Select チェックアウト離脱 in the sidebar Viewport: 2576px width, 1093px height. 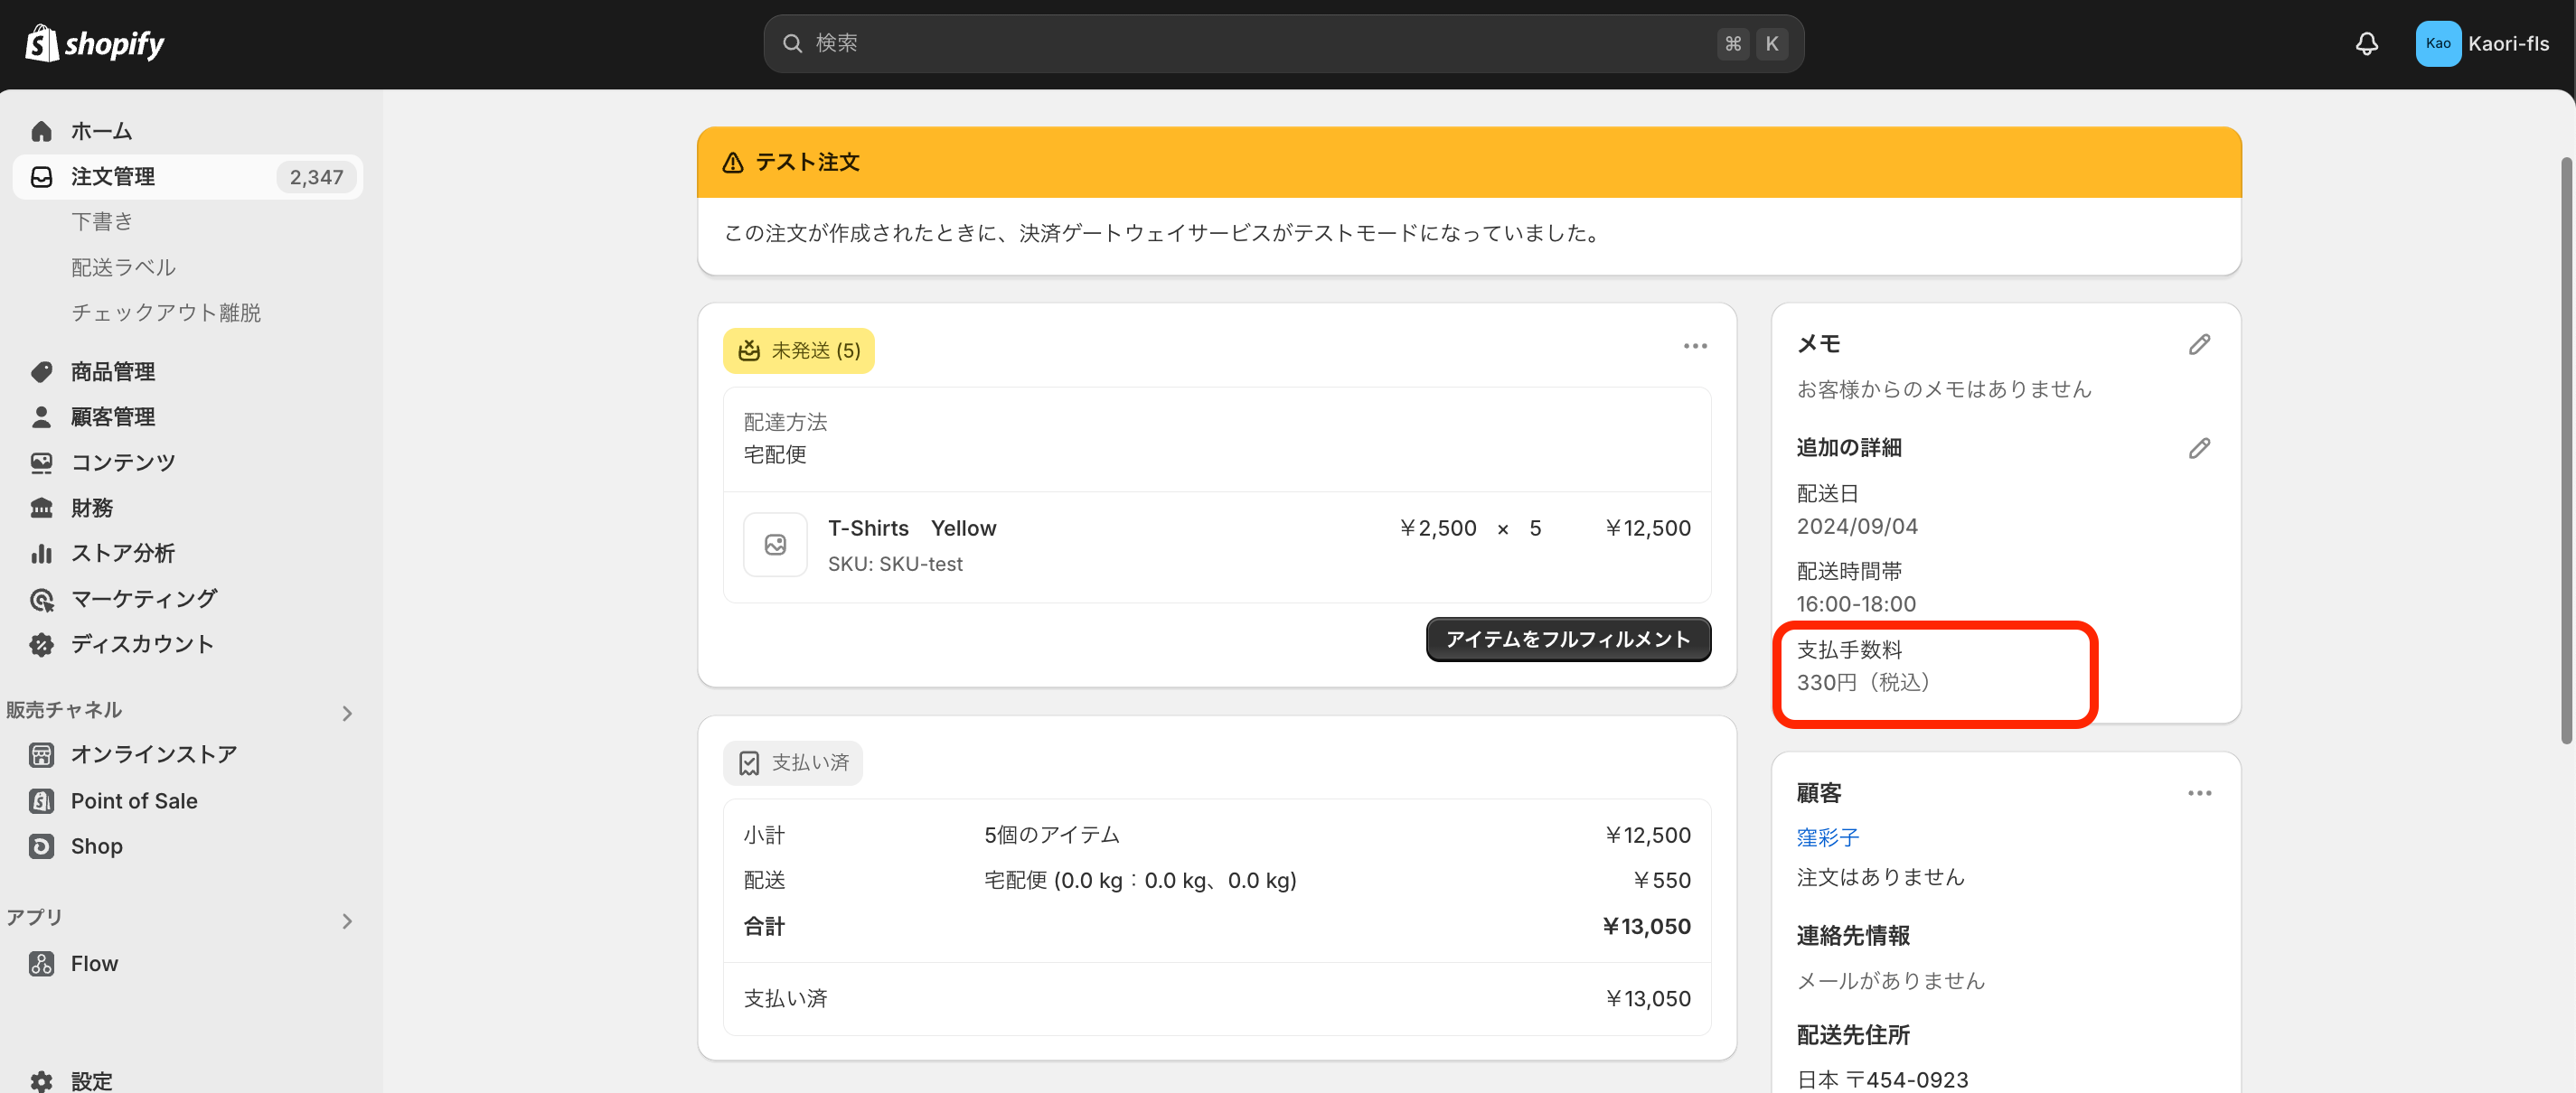click(166, 313)
